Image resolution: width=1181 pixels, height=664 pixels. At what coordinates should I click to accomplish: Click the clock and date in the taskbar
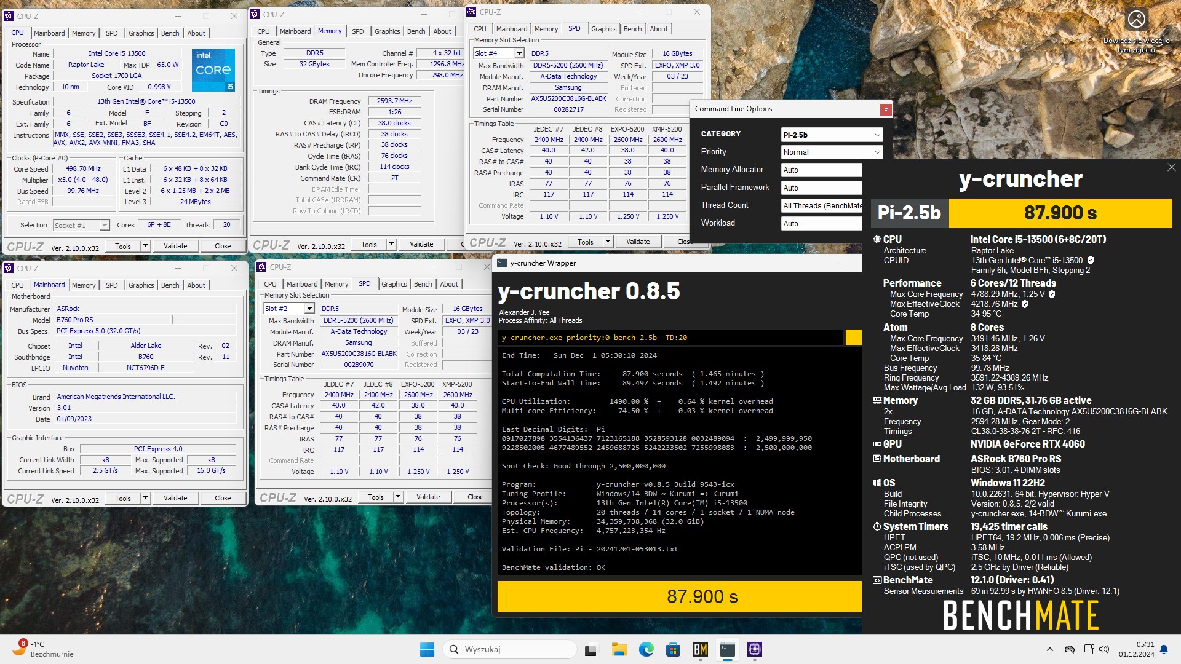(x=1137, y=649)
